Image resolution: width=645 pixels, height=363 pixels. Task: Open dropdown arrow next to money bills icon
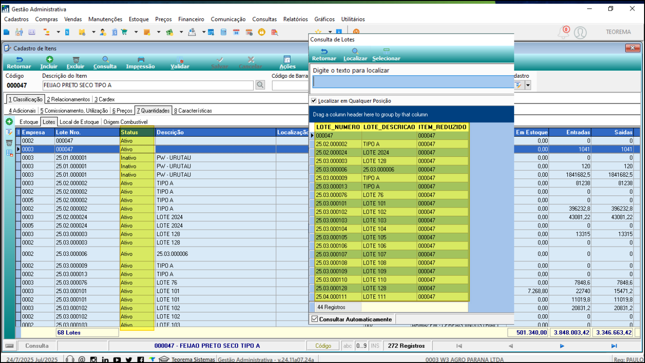tap(181, 32)
